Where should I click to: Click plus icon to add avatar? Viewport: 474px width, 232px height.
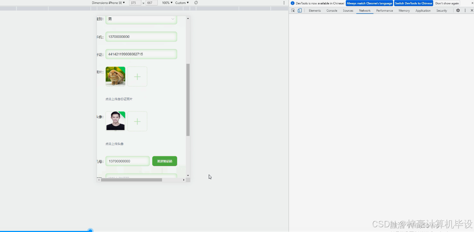[137, 121]
